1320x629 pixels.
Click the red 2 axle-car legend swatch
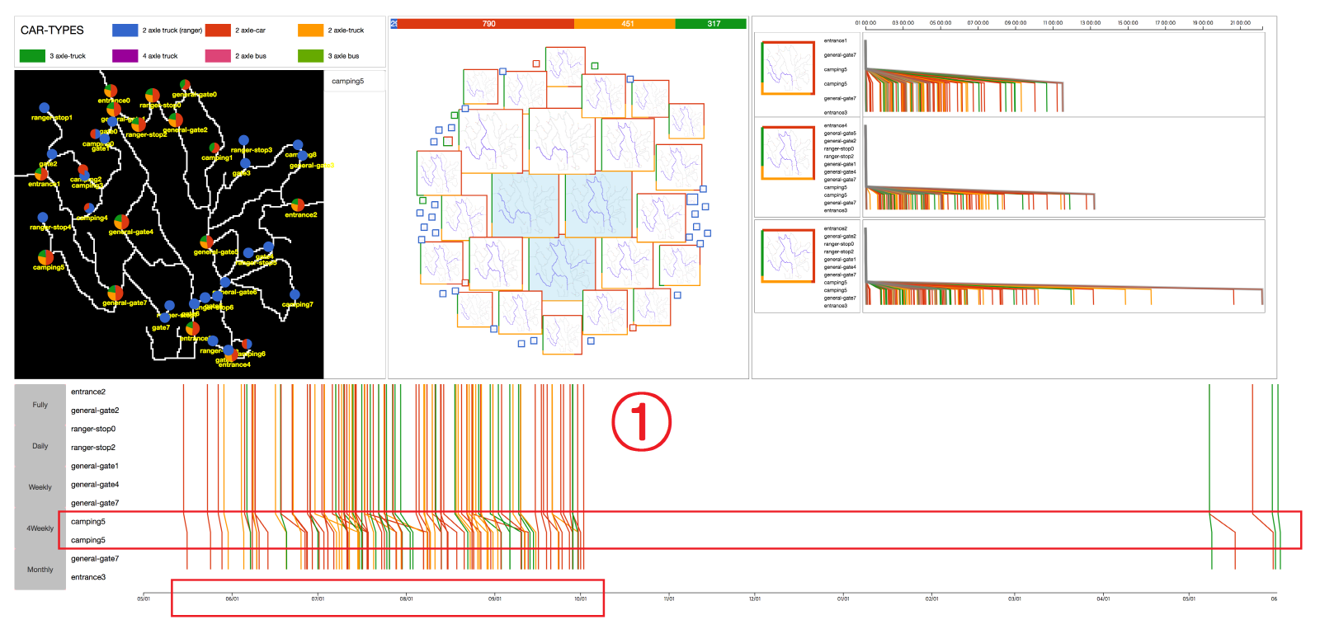[x=218, y=31]
